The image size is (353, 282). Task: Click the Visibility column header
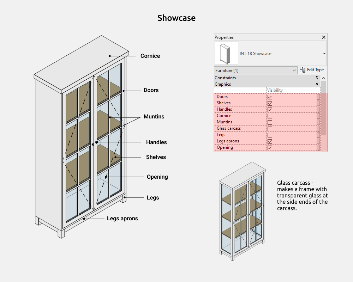pyautogui.click(x=275, y=90)
